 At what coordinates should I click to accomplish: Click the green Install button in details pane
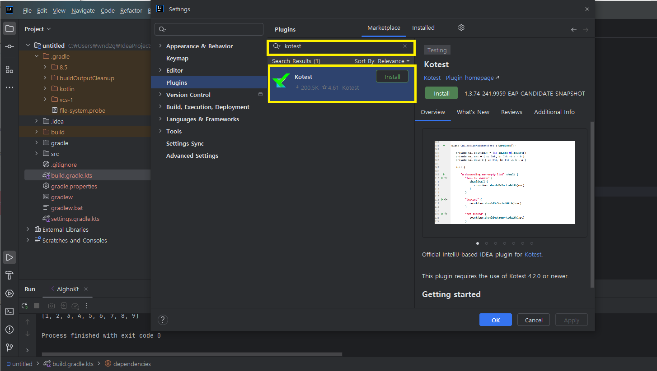coord(441,93)
